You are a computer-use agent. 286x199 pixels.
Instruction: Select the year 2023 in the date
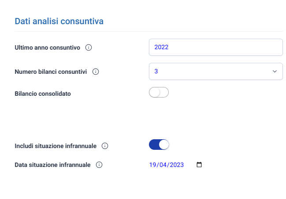pos(177,165)
